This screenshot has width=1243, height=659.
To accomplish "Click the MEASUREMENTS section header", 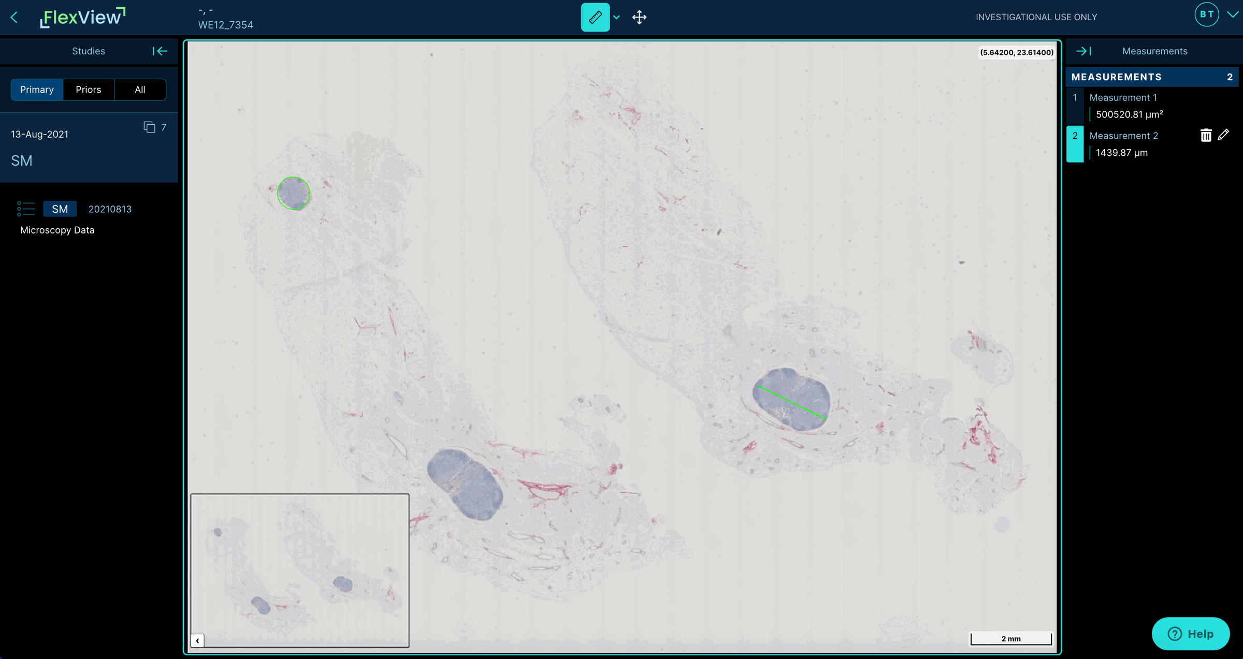I will (x=1116, y=77).
